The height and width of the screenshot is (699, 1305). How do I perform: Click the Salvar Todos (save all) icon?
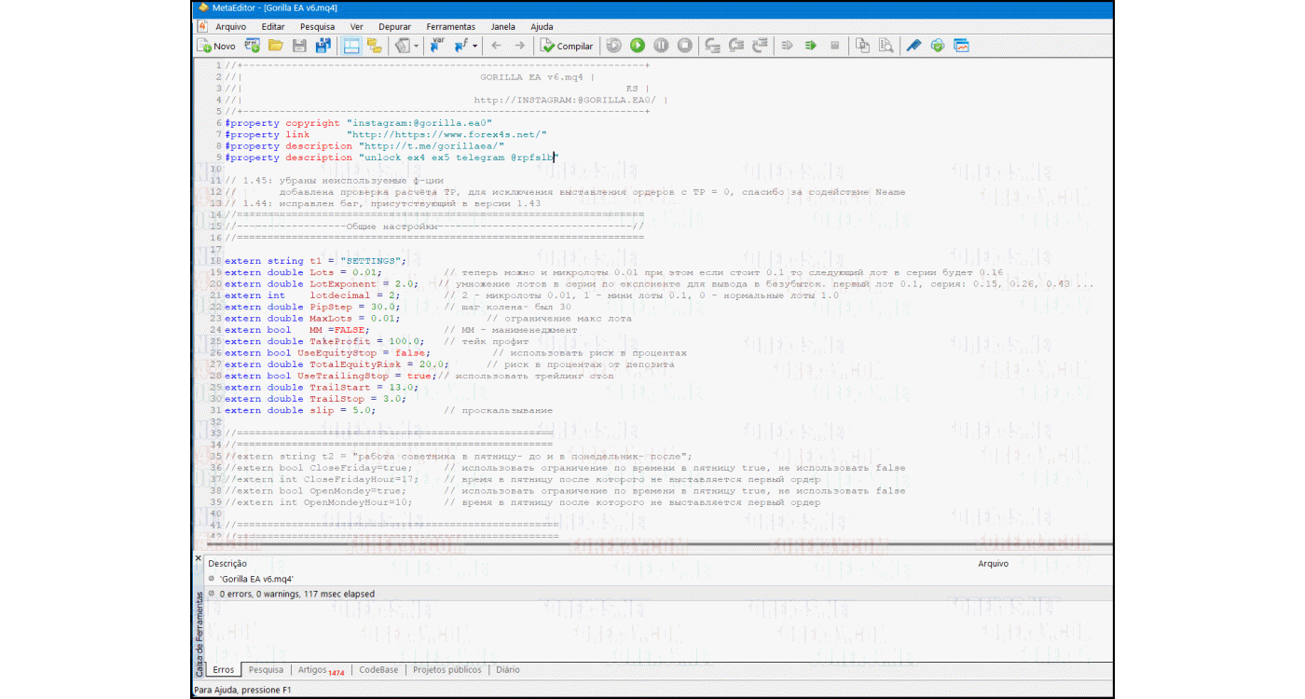click(323, 45)
